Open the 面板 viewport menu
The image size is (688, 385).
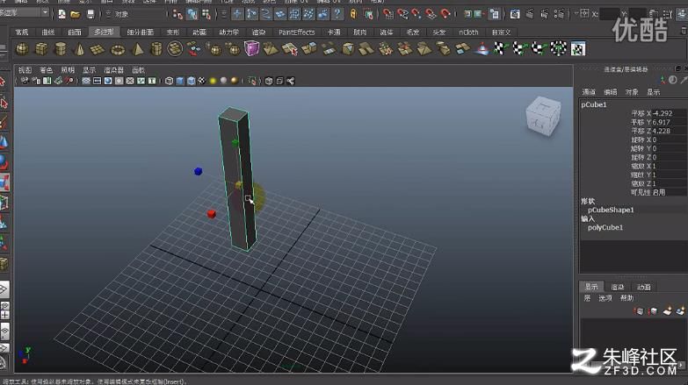click(x=138, y=70)
